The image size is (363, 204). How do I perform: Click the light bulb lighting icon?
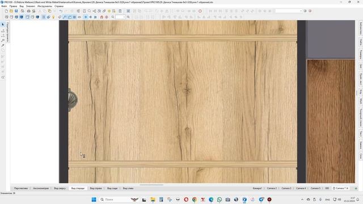[53, 17]
